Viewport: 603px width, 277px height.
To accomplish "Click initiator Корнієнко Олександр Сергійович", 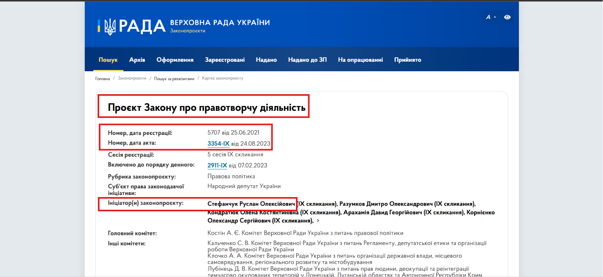I will 351,216.
